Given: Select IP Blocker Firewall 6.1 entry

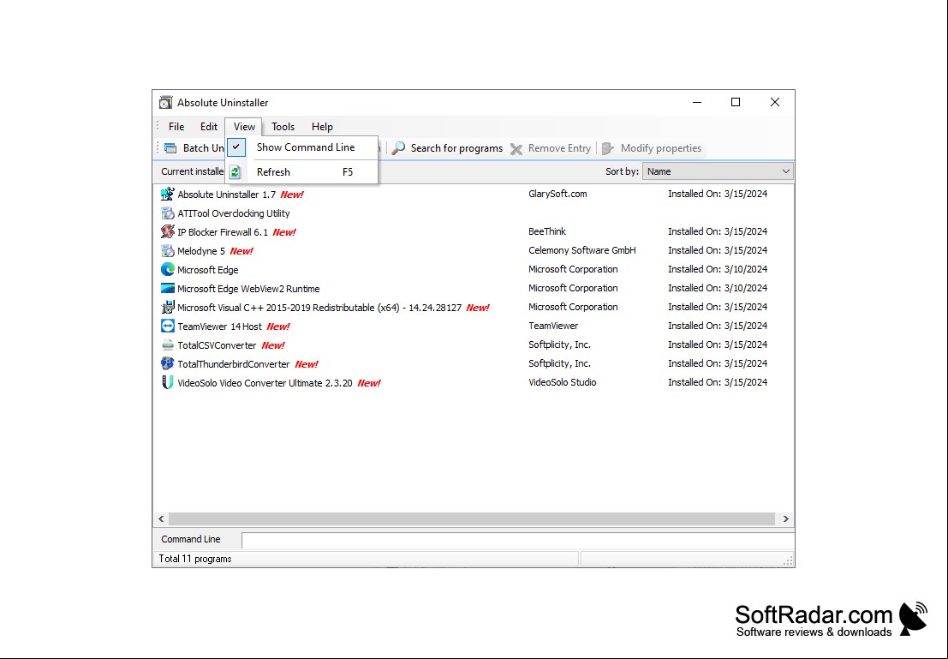Looking at the screenshot, I should pos(223,232).
